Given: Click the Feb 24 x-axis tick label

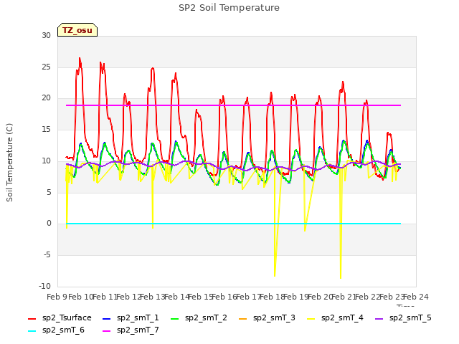Looking at the screenshot, I should tap(416, 297).
